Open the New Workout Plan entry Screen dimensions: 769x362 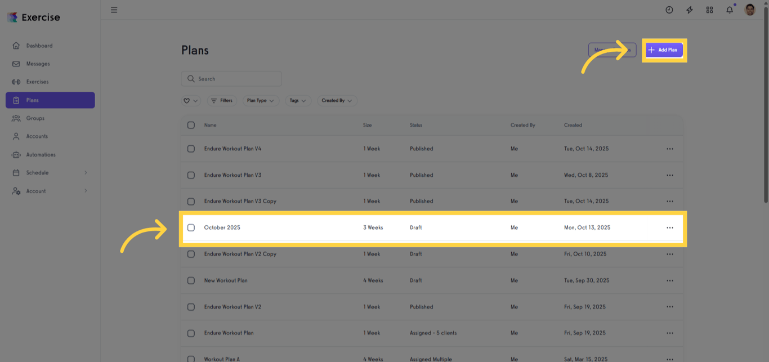coord(226,280)
